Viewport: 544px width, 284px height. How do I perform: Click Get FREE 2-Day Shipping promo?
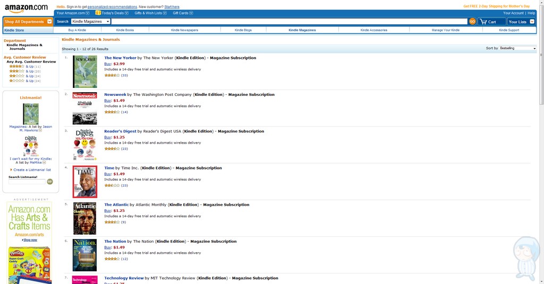497,6
